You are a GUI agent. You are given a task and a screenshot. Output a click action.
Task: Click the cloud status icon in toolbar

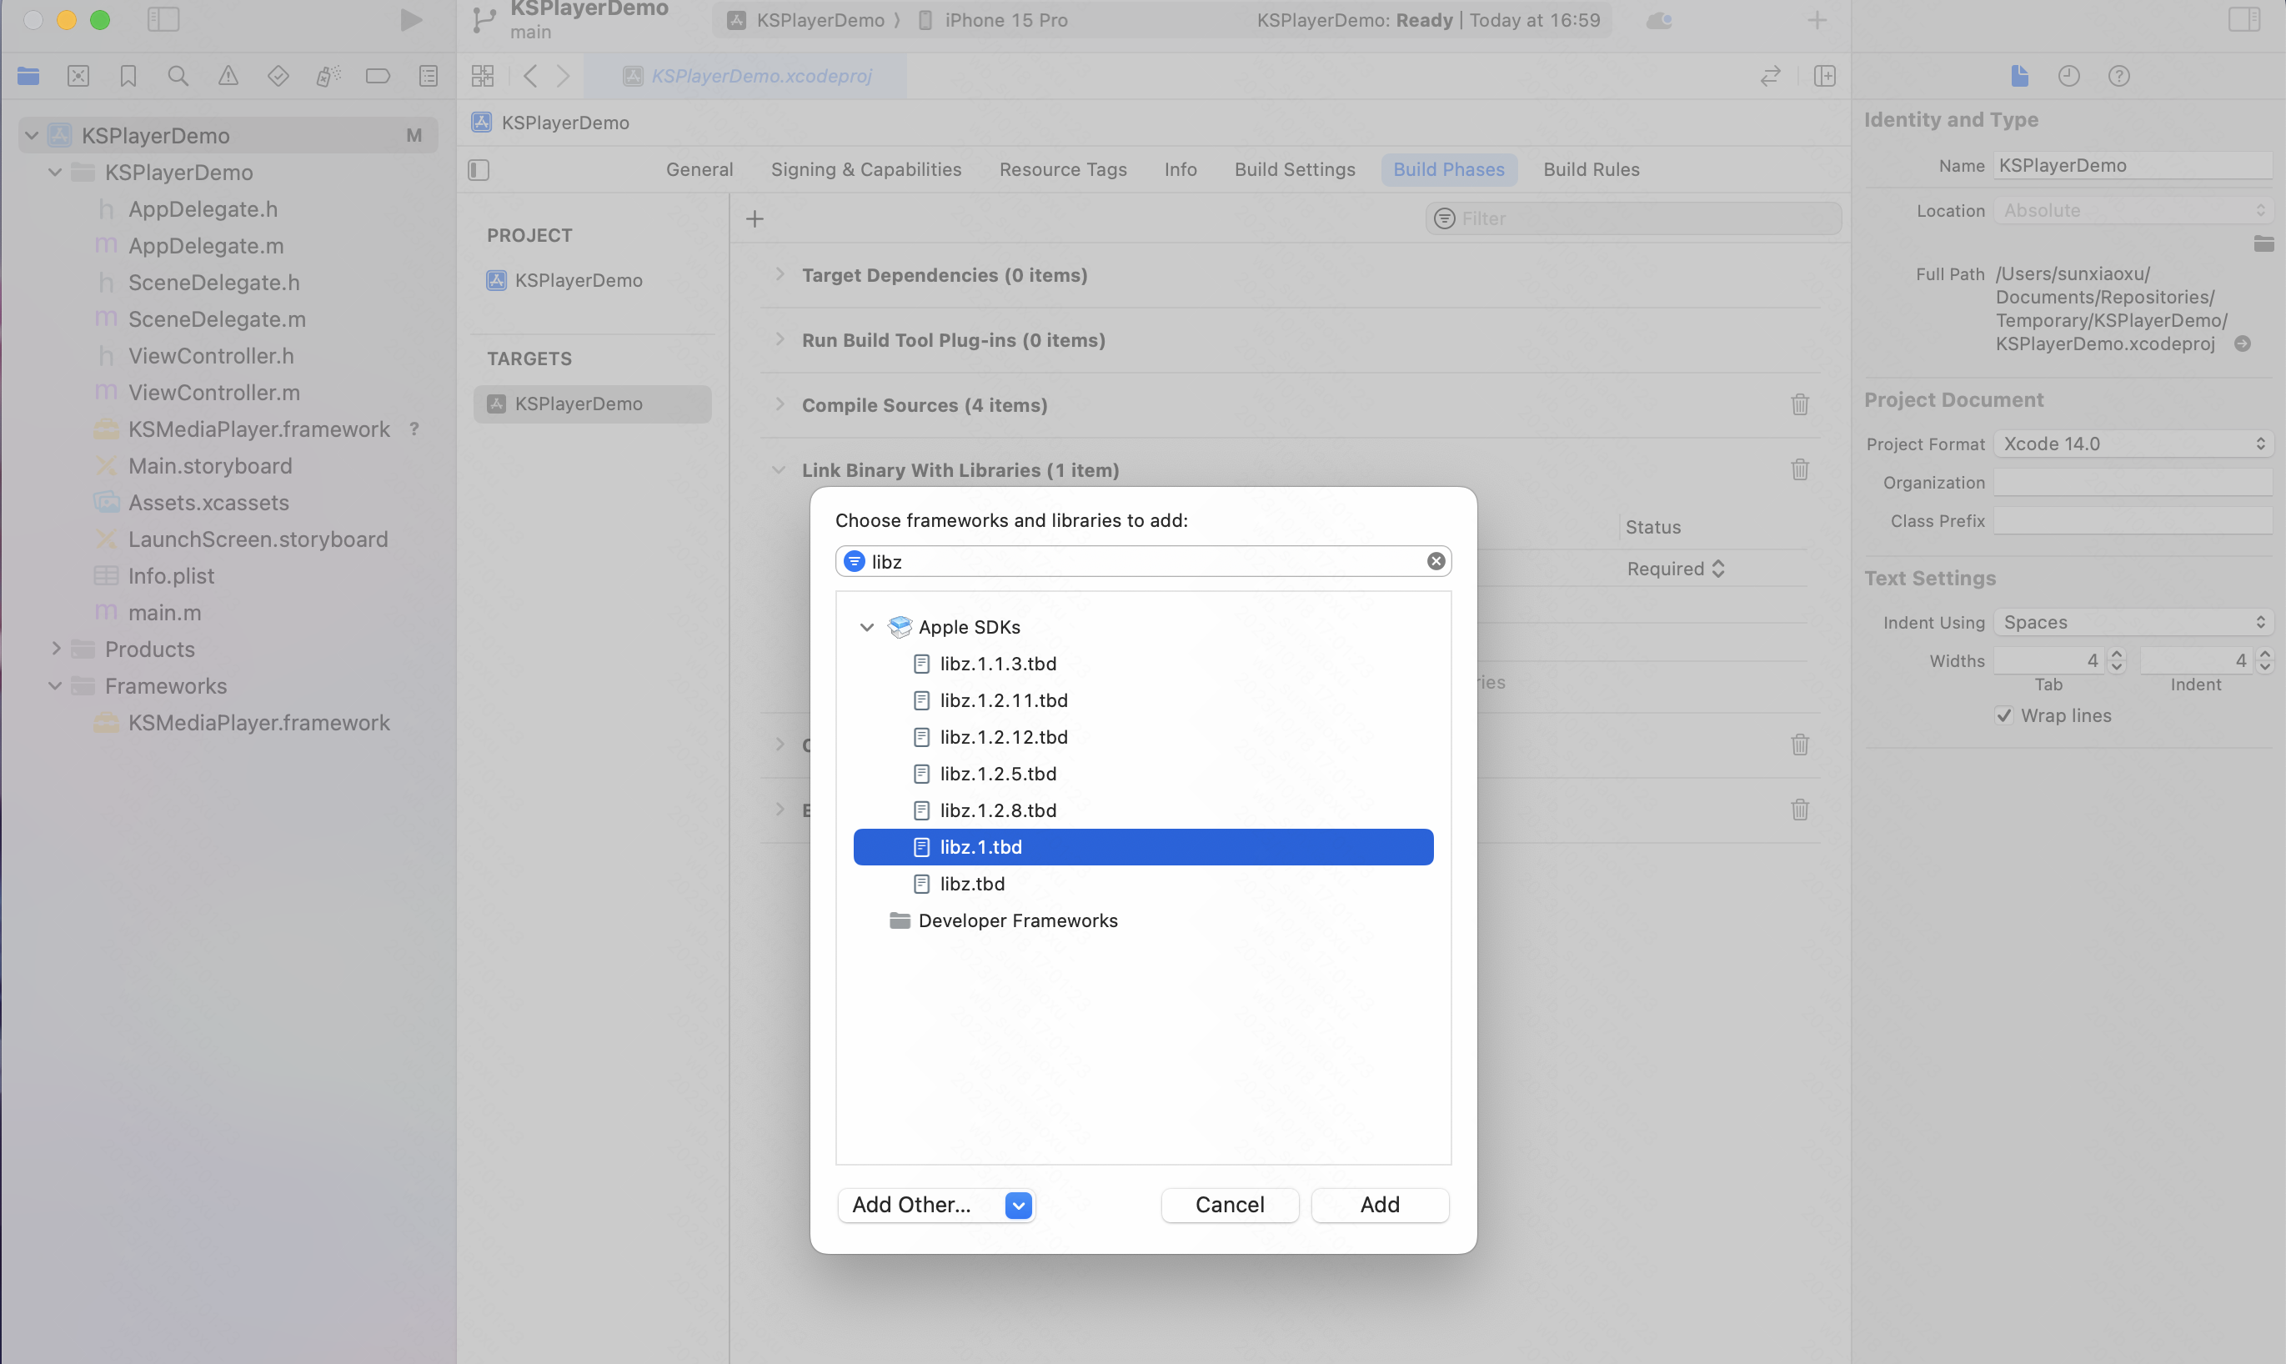click(x=1658, y=20)
